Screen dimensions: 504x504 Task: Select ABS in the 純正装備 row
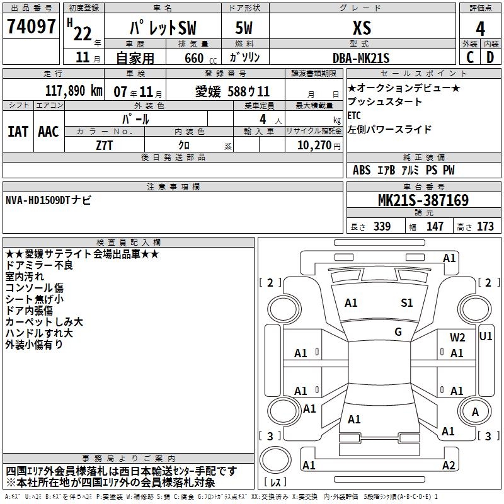click(x=362, y=170)
